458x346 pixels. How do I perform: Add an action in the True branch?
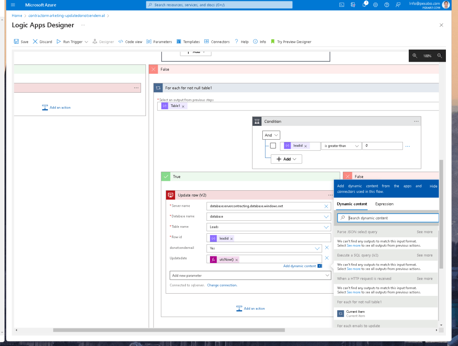pos(251,308)
